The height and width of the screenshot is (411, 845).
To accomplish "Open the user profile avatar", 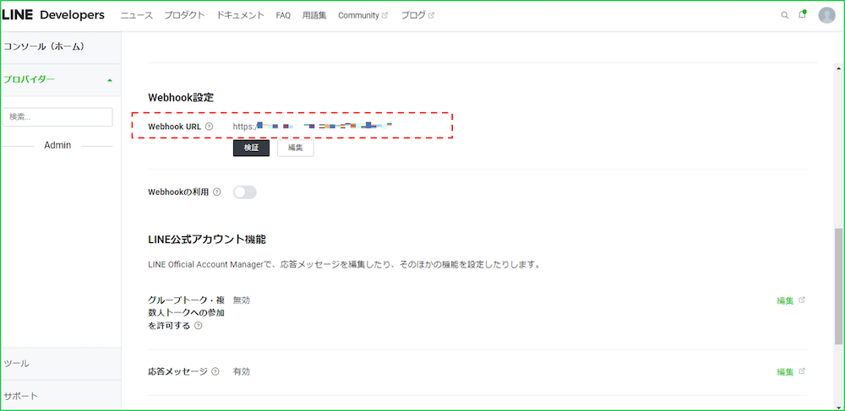I will click(826, 15).
